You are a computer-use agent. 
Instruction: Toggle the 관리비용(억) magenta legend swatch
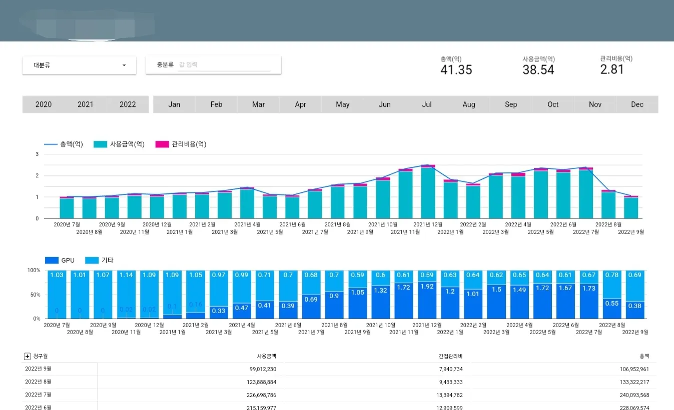(x=162, y=144)
